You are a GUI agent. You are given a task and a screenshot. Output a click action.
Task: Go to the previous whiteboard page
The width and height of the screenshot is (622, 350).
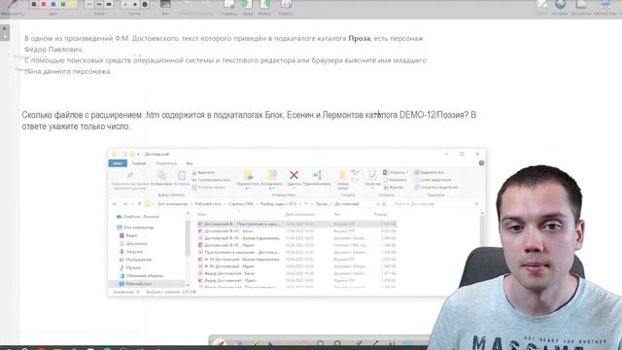click(x=247, y=4)
